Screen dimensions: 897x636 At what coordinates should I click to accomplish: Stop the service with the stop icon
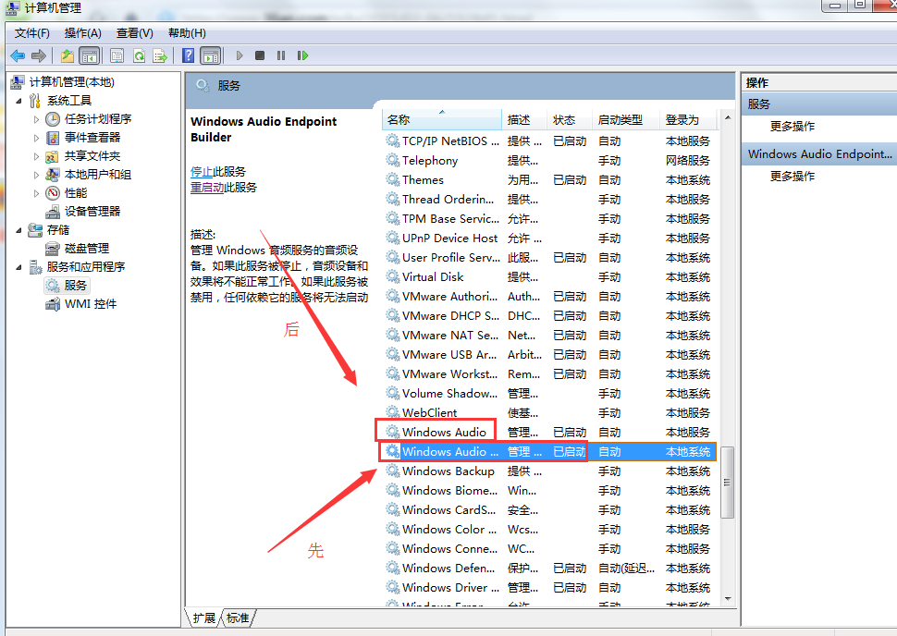coord(260,55)
